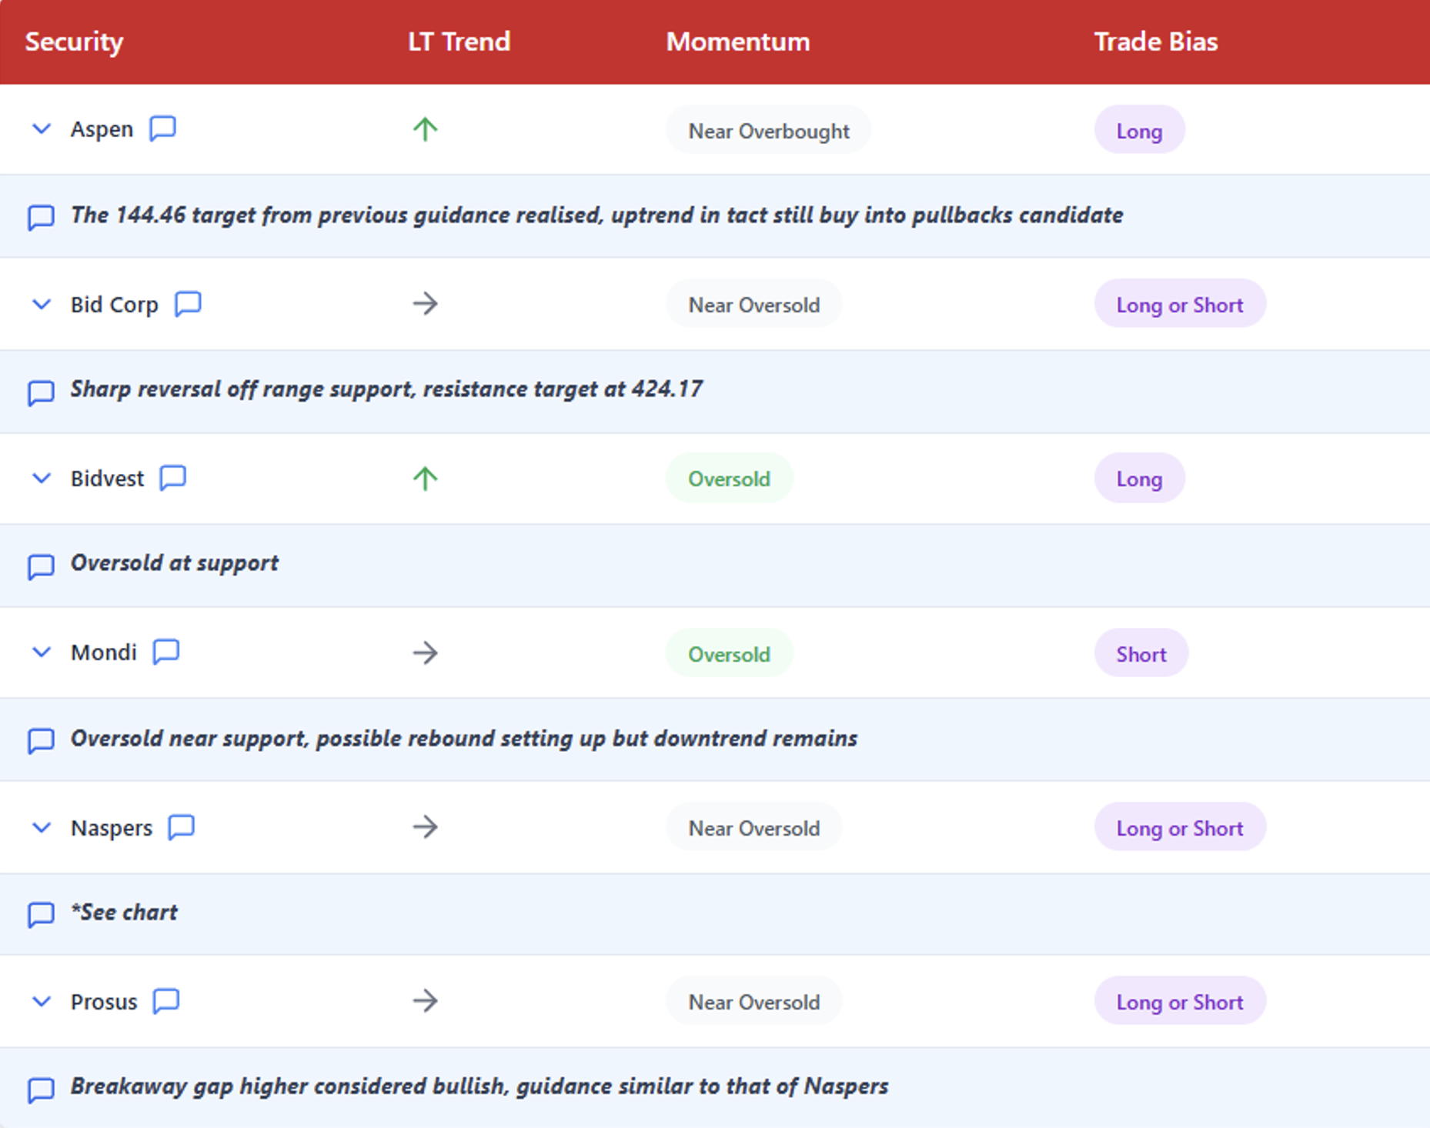Click the 'Short' trade bias badge for Mondi
The height and width of the screenshot is (1128, 1430).
pos(1141,653)
